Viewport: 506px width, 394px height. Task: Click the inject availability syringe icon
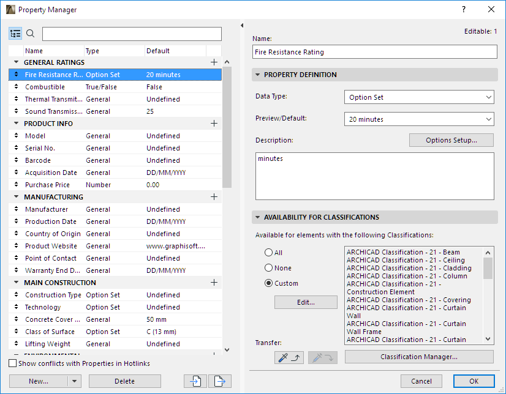pos(323,357)
